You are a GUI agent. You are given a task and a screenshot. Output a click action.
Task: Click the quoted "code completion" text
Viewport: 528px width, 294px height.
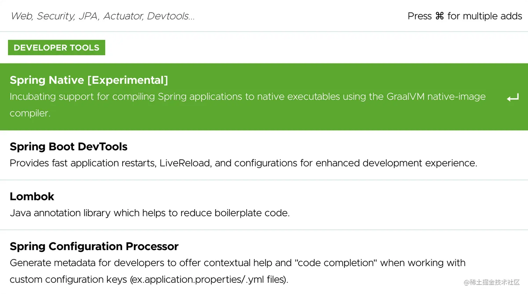(336, 263)
